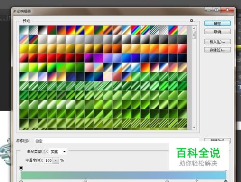Cancel the dialog via 取消
Image resolution: width=241 pixels, height=182 pixels.
217,32
